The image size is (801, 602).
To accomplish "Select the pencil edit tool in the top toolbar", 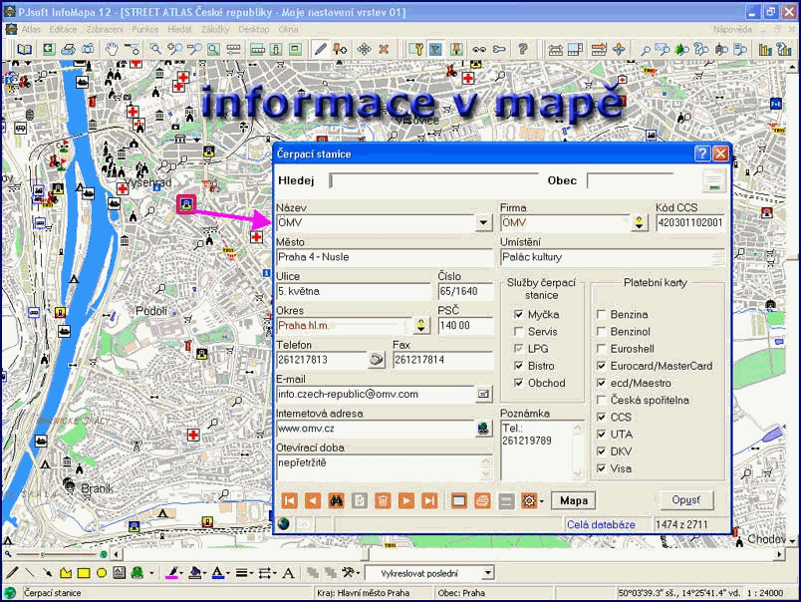I will point(320,49).
